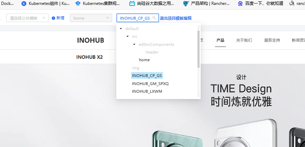Open the 新闻资讯 navigation tab
Viewport: 305px width, 147px height.
pyautogui.click(x=298, y=40)
